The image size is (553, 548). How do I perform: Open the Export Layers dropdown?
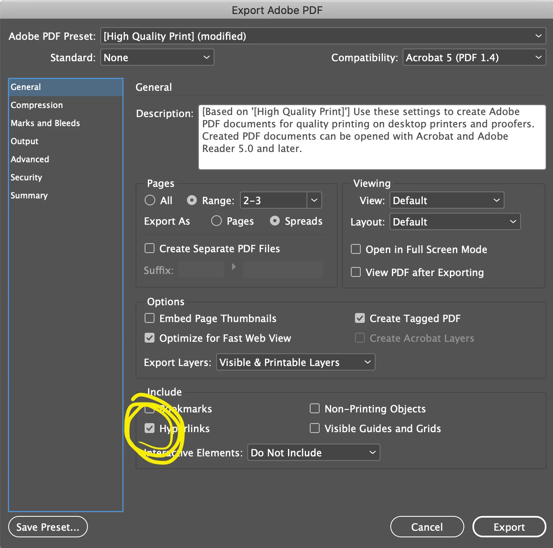pos(296,362)
